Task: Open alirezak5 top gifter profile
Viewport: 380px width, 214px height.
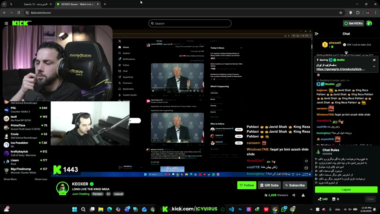Action: pyautogui.click(x=332, y=45)
